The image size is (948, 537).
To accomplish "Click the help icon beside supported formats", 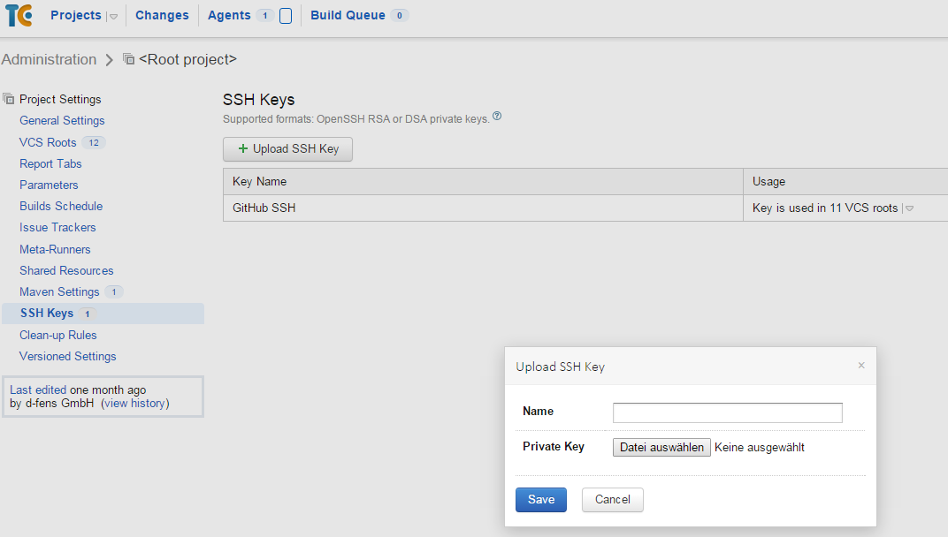I will 497,116.
